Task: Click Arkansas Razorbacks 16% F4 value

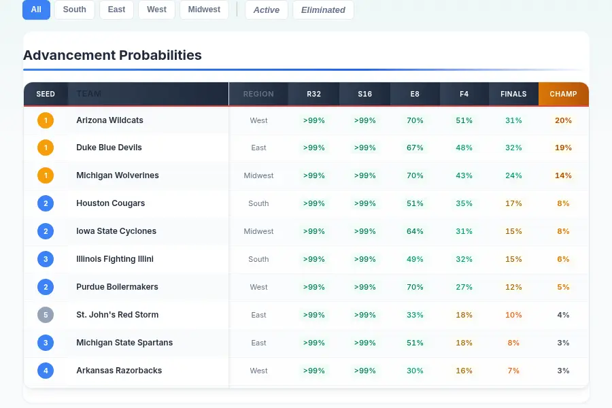Action: [x=464, y=371]
